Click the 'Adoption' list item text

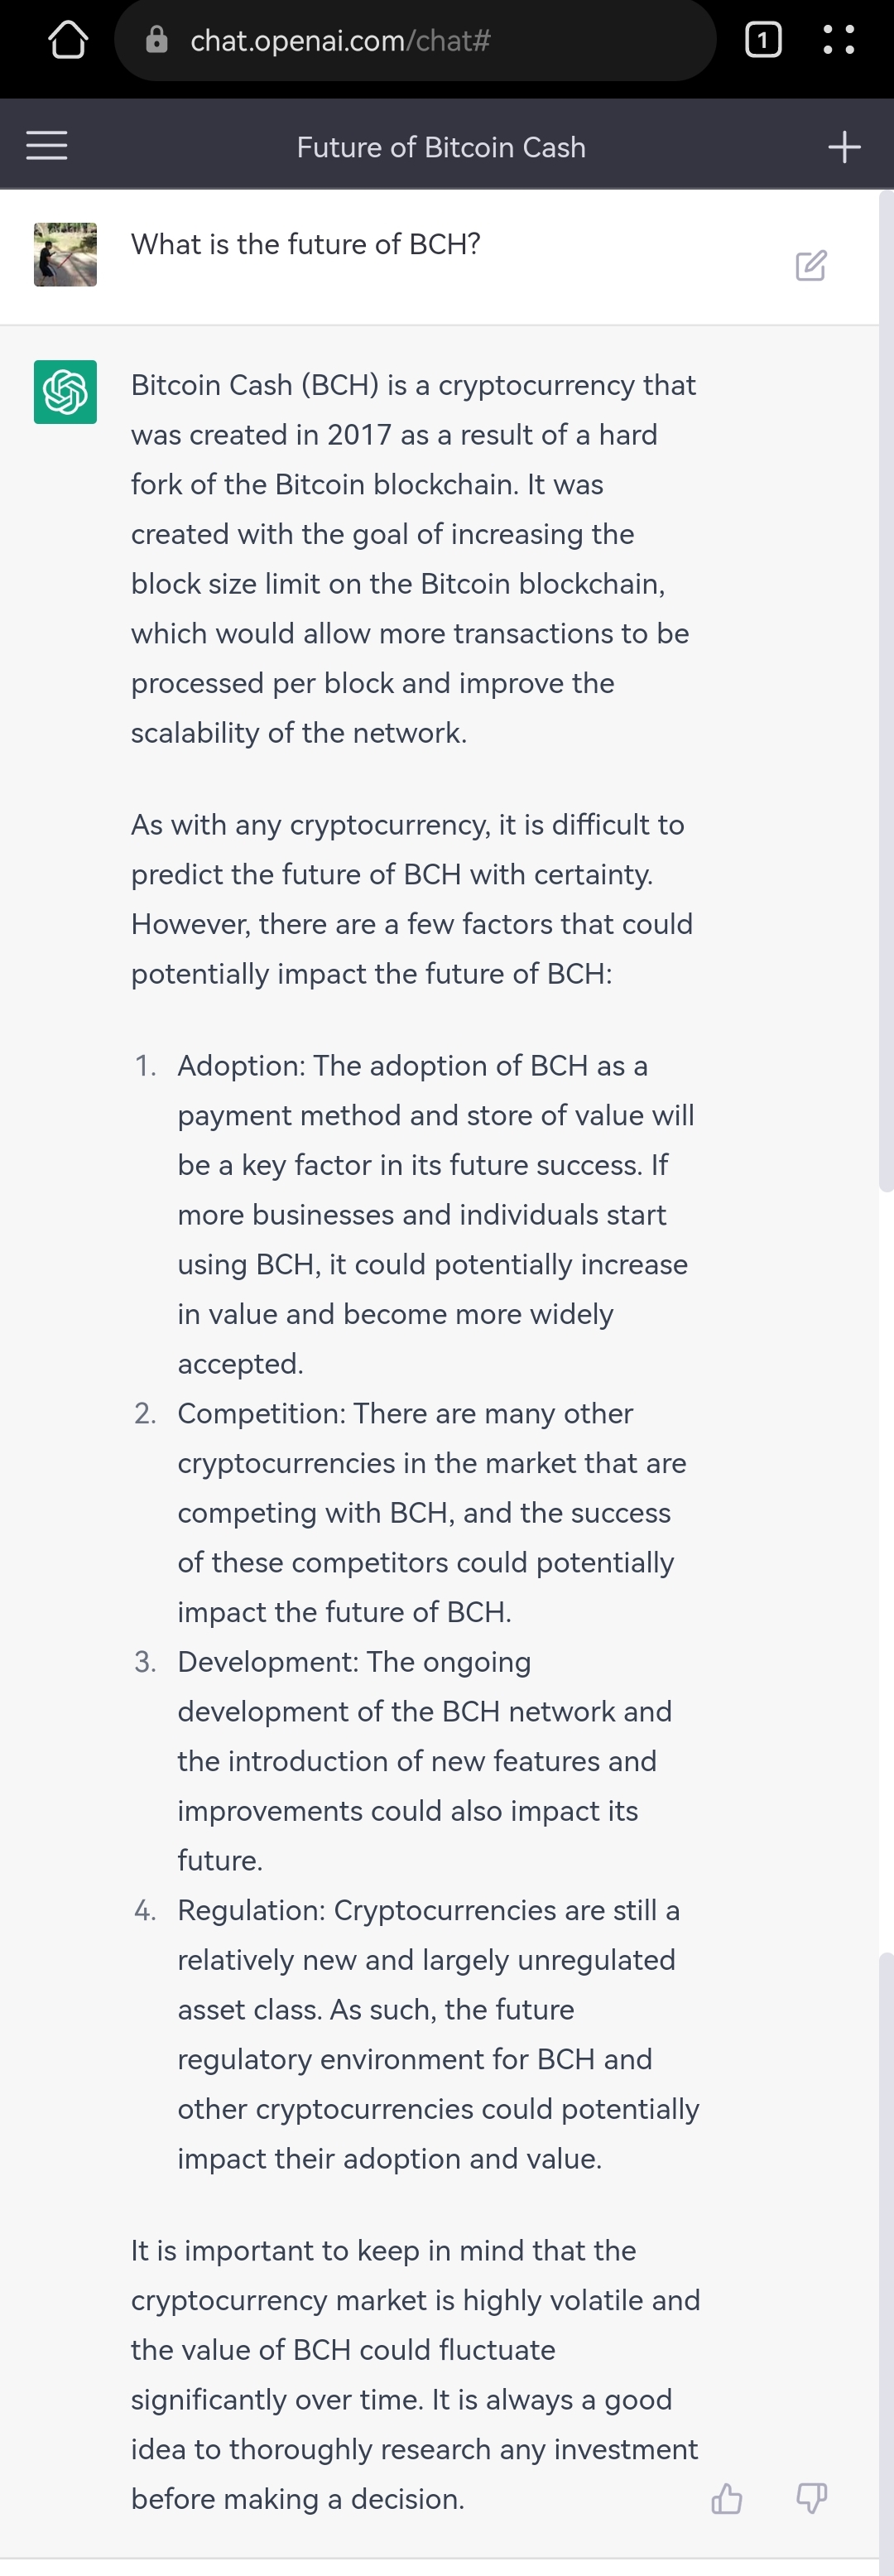pos(436,1215)
